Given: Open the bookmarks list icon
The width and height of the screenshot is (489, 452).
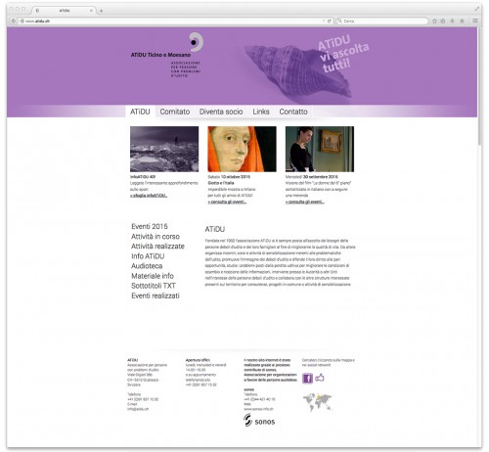Looking at the screenshot, I should (x=443, y=21).
